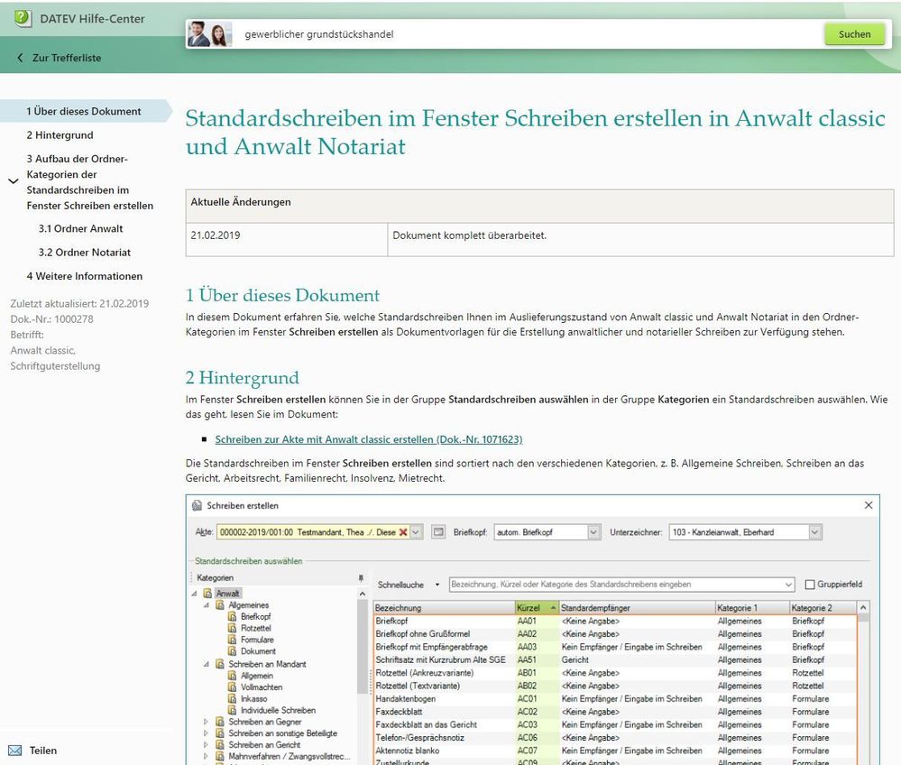The image size is (901, 765).
Task: Collapse the Anwalt tree node
Action: click(195, 594)
